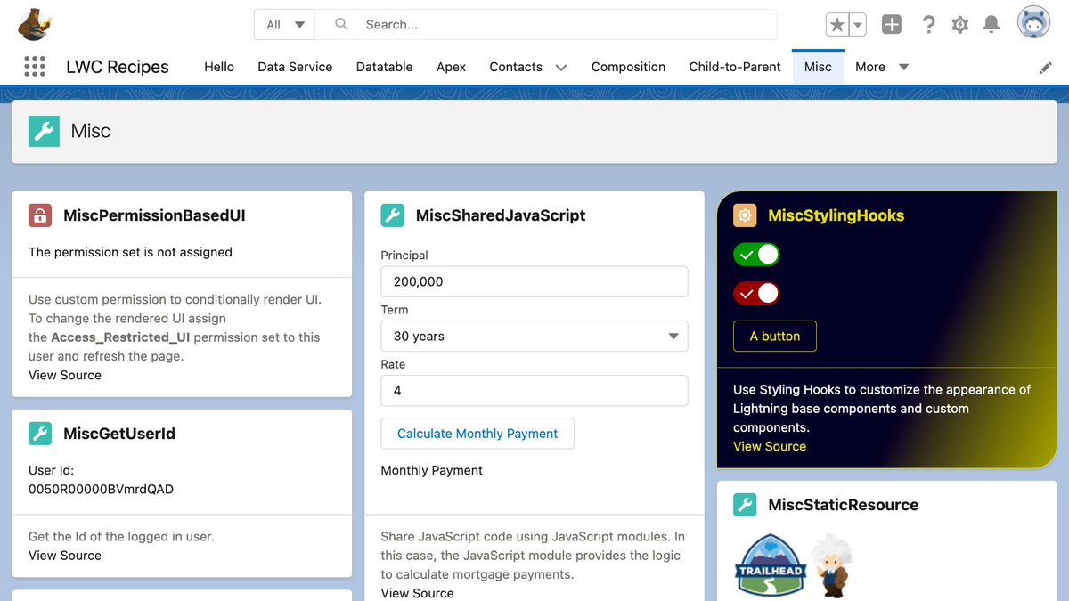Toggle the green switch in MiscStylingHooks
Screen dimensions: 1069x601
(756, 255)
